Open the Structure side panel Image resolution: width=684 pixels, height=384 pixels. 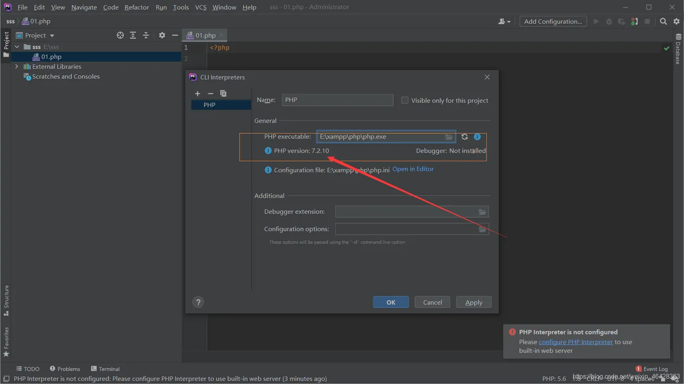coord(6,300)
